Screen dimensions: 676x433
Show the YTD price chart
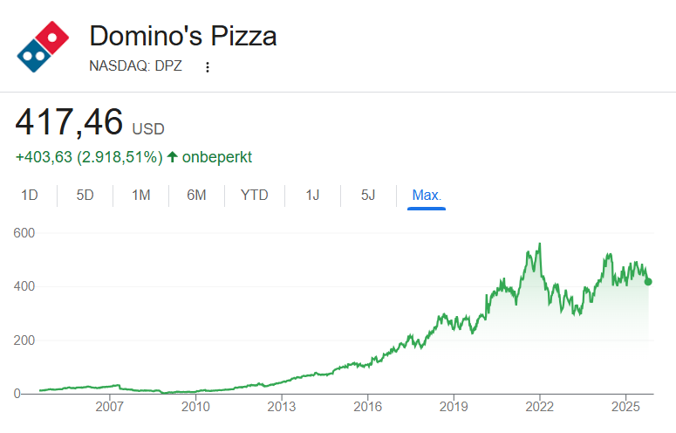(254, 195)
